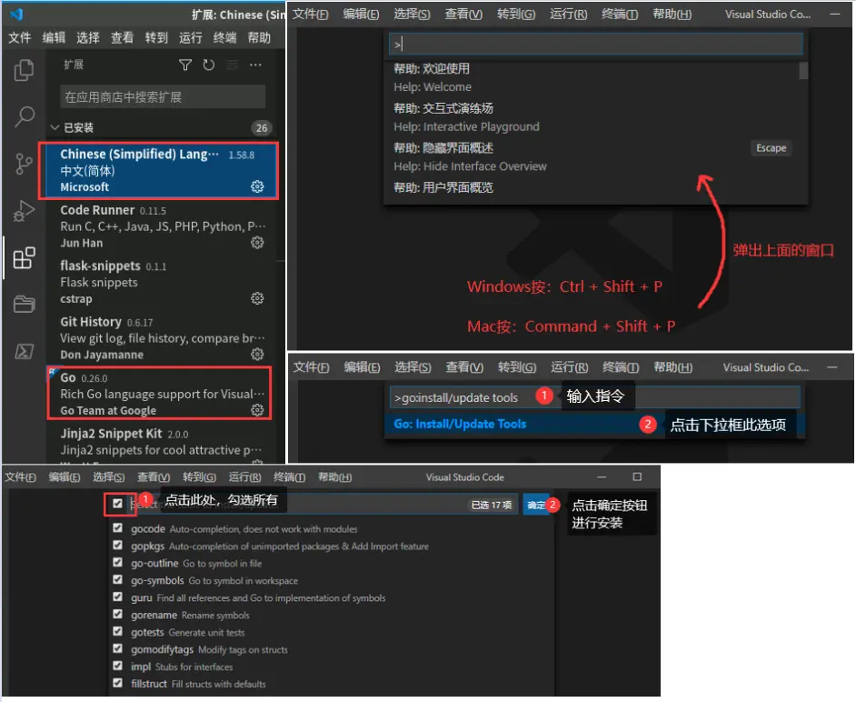The height and width of the screenshot is (702, 856).
Task: Select the flask-snippets extension entry
Action: pos(162,283)
